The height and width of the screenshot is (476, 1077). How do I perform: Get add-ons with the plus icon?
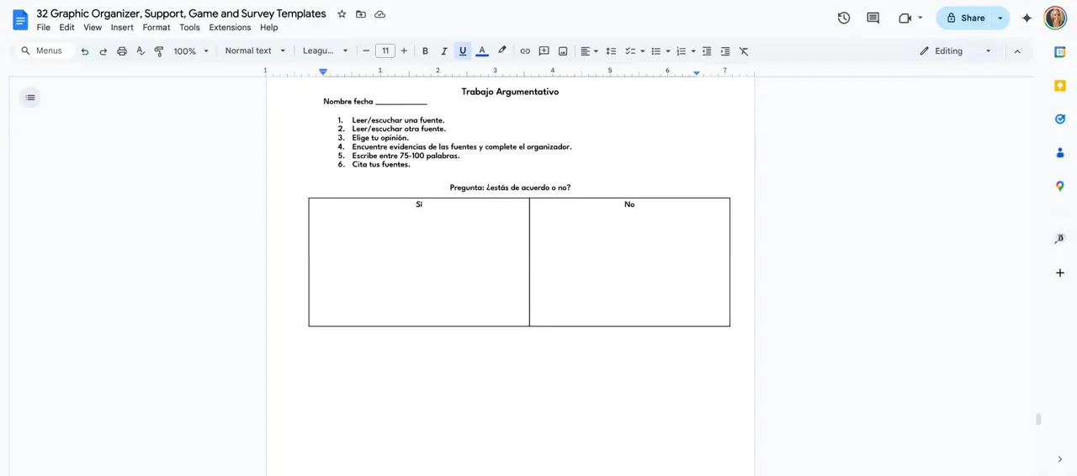[x=1060, y=273]
